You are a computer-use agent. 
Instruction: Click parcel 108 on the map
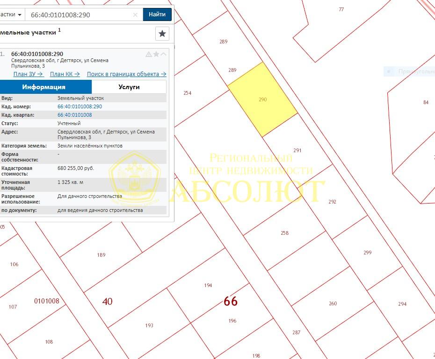tap(49, 342)
